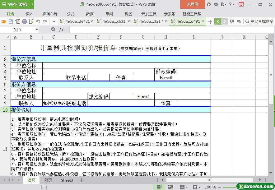Viewport: 275px width, 190px height.
Task: Click the open folder icon in toolbar
Action: point(4,21)
